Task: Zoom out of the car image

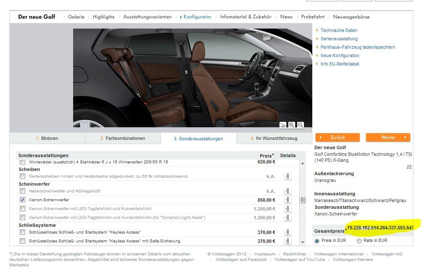Action: point(301,125)
